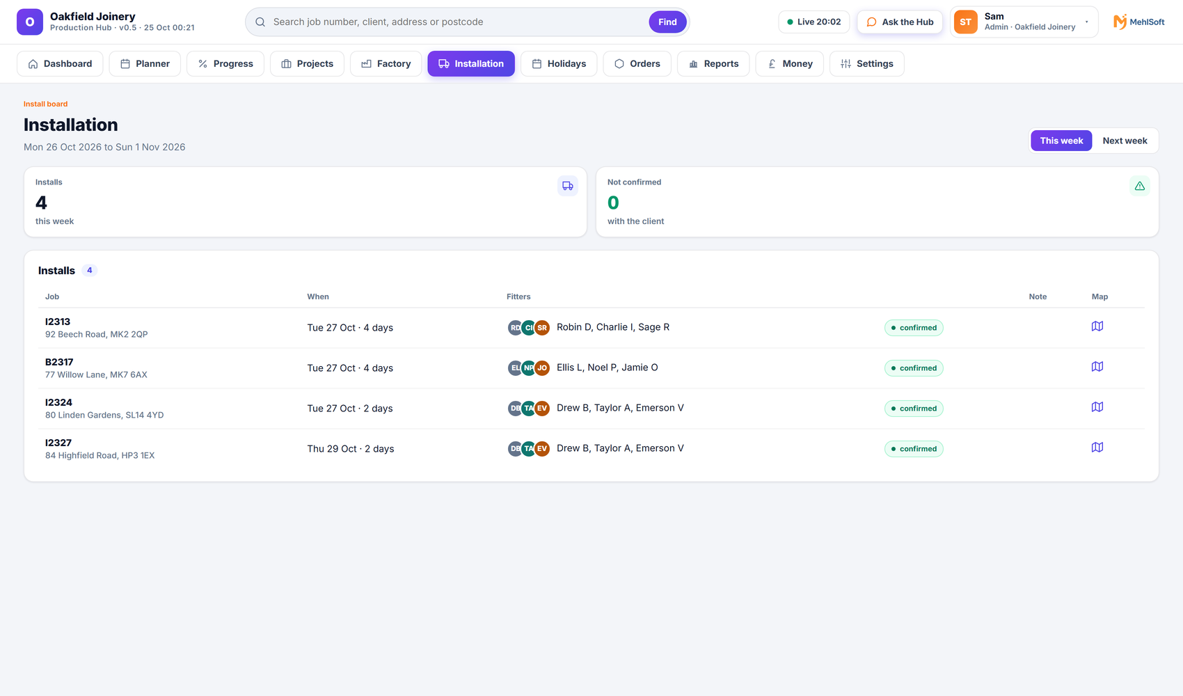Switch to Next week view

[x=1125, y=141]
